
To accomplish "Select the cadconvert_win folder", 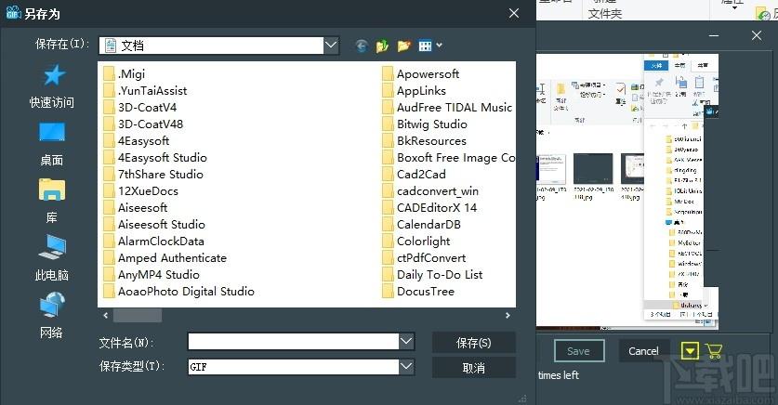I will click(x=430, y=190).
